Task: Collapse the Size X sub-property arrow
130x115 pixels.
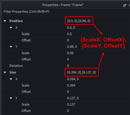Action: click(11, 79)
